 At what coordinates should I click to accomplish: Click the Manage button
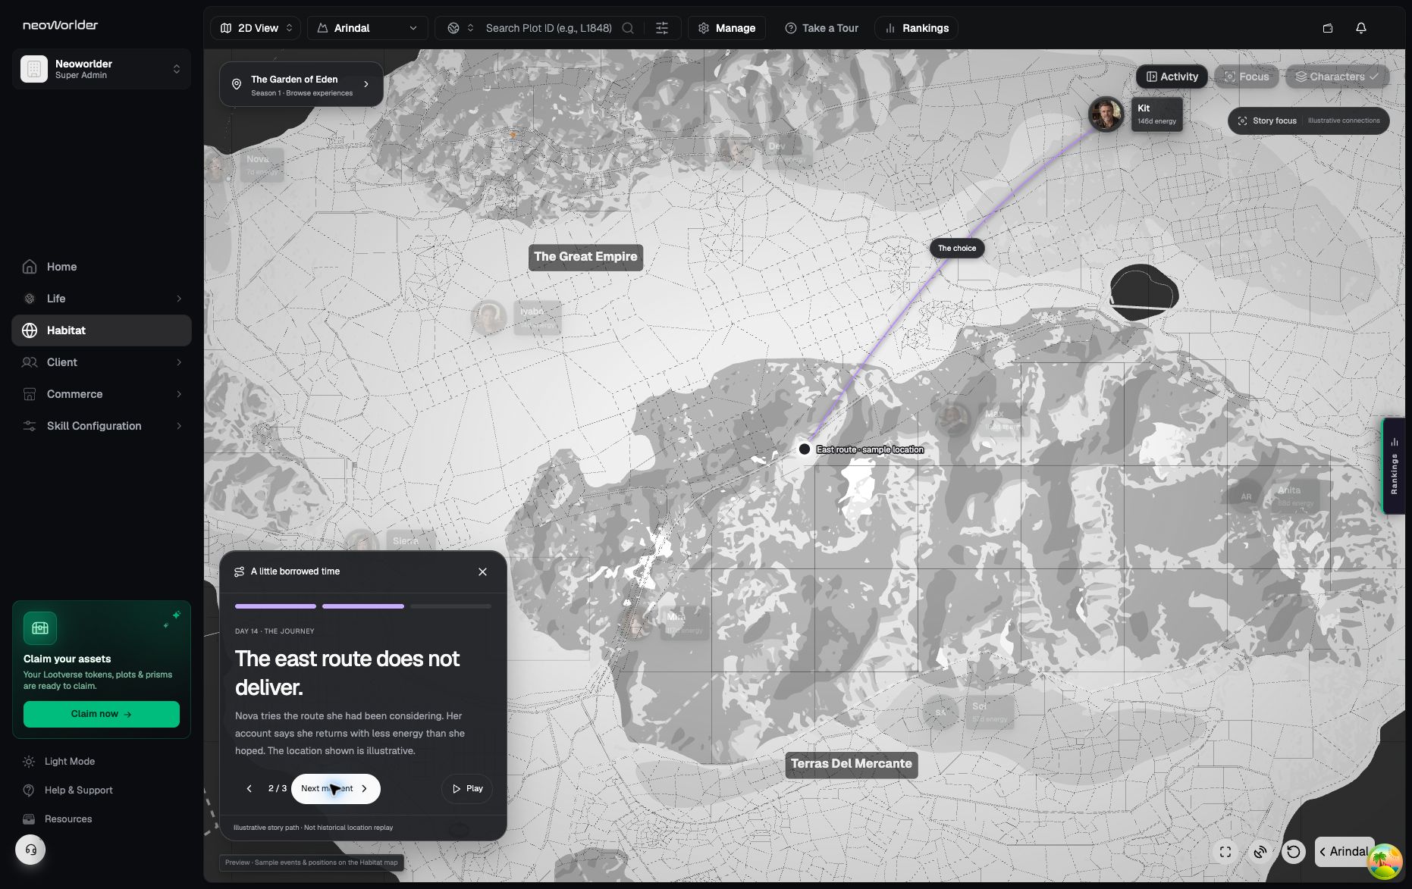point(726,28)
